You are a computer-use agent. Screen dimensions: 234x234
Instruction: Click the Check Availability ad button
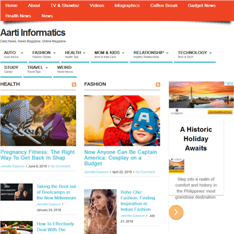point(220,112)
